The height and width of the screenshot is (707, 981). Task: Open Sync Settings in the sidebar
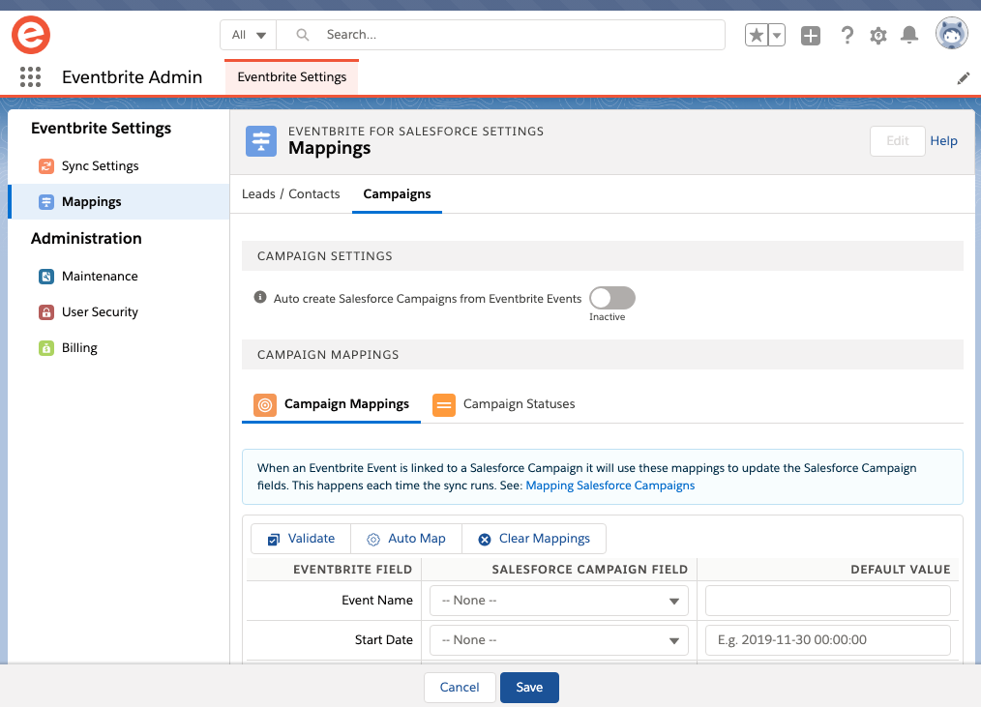tap(119, 165)
